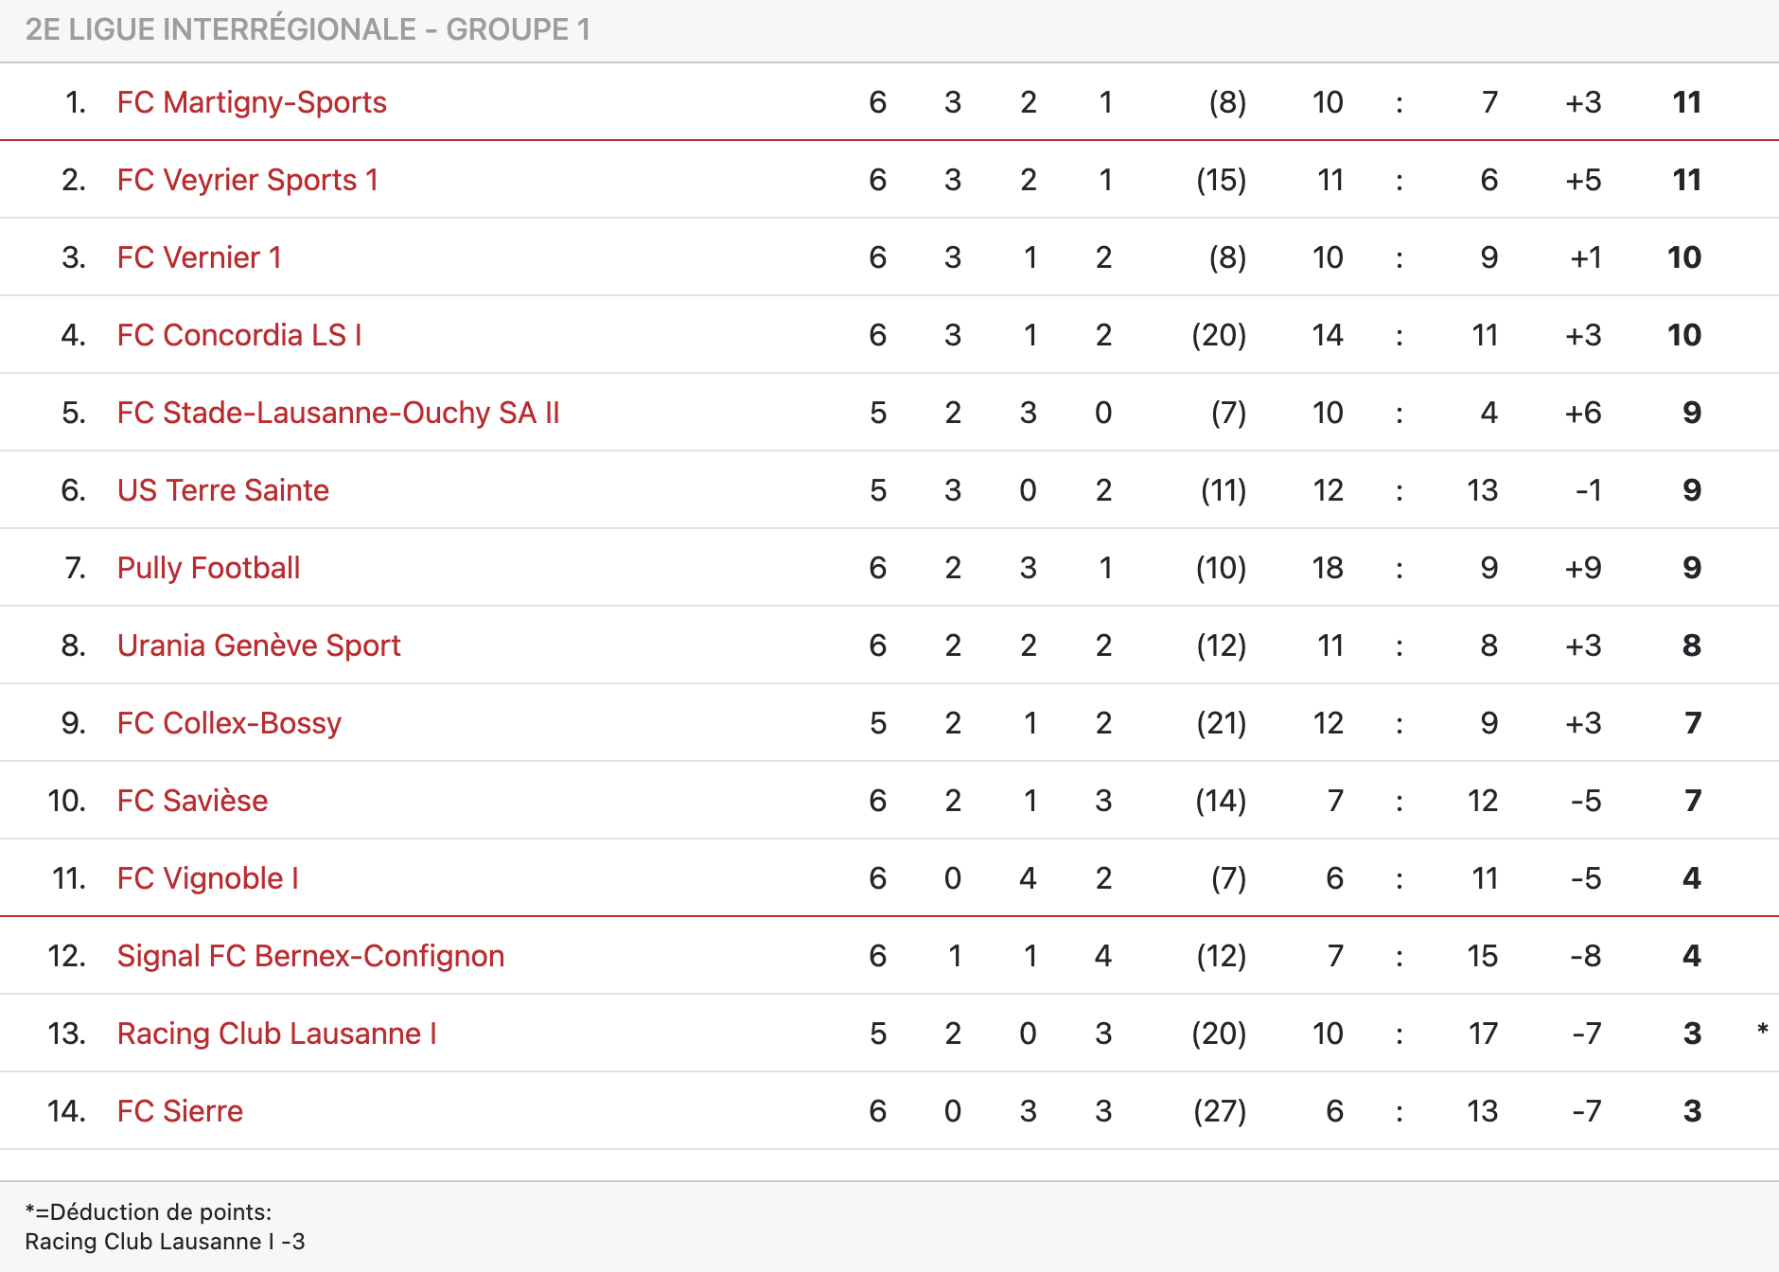Viewport: 1779px width, 1272px height.
Task: Open FC Concordia LS I page
Action: [239, 335]
